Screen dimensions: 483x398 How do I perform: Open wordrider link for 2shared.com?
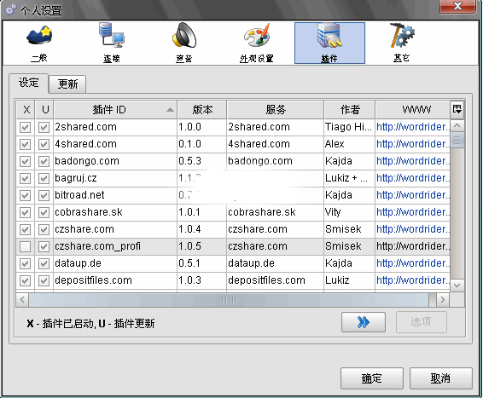(413, 127)
